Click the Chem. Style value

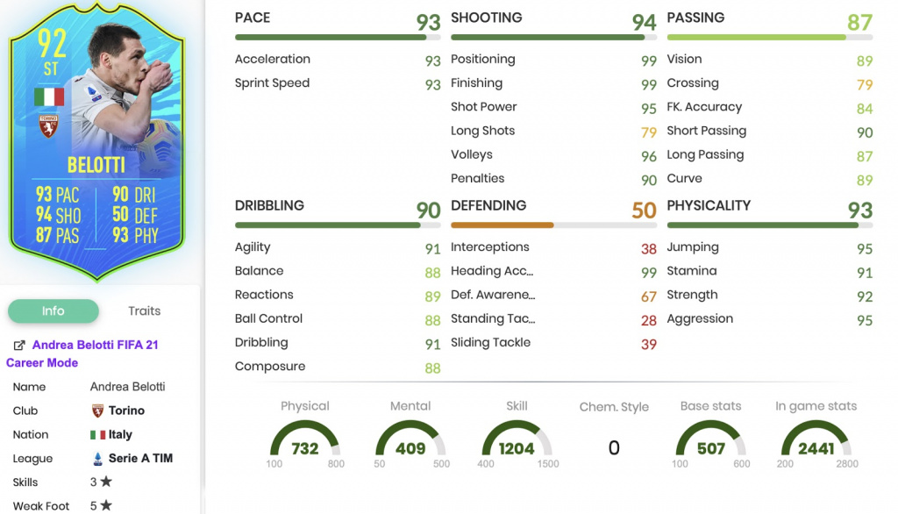click(x=614, y=448)
